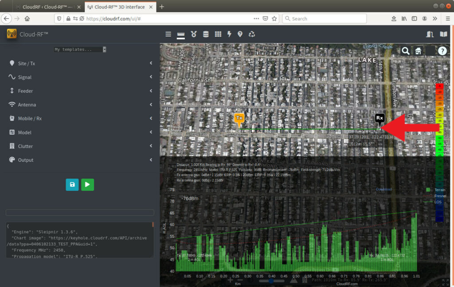454x287 pixels.
Task: Save the current template settings
Action: point(72,185)
